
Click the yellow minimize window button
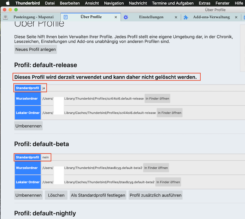click(10, 10)
